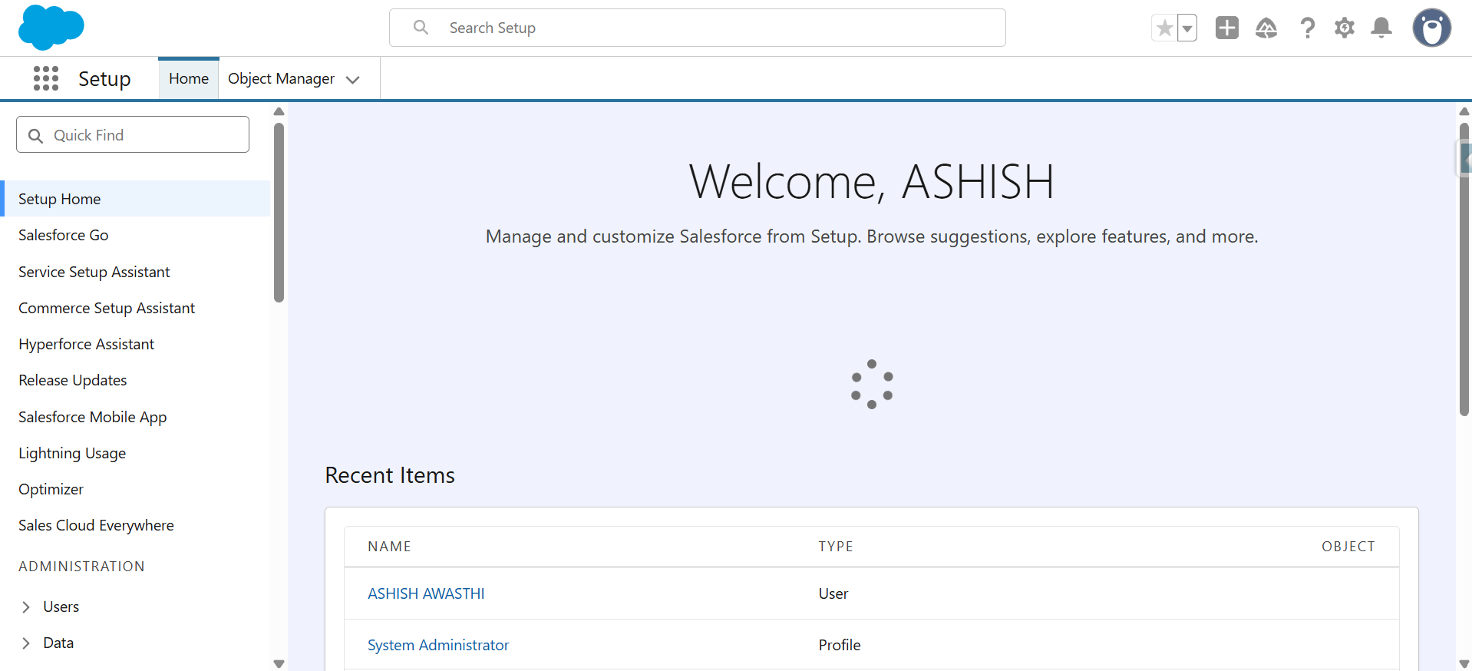Open the System Administrator profile link
Screen dimensions: 1472x671
(438, 645)
